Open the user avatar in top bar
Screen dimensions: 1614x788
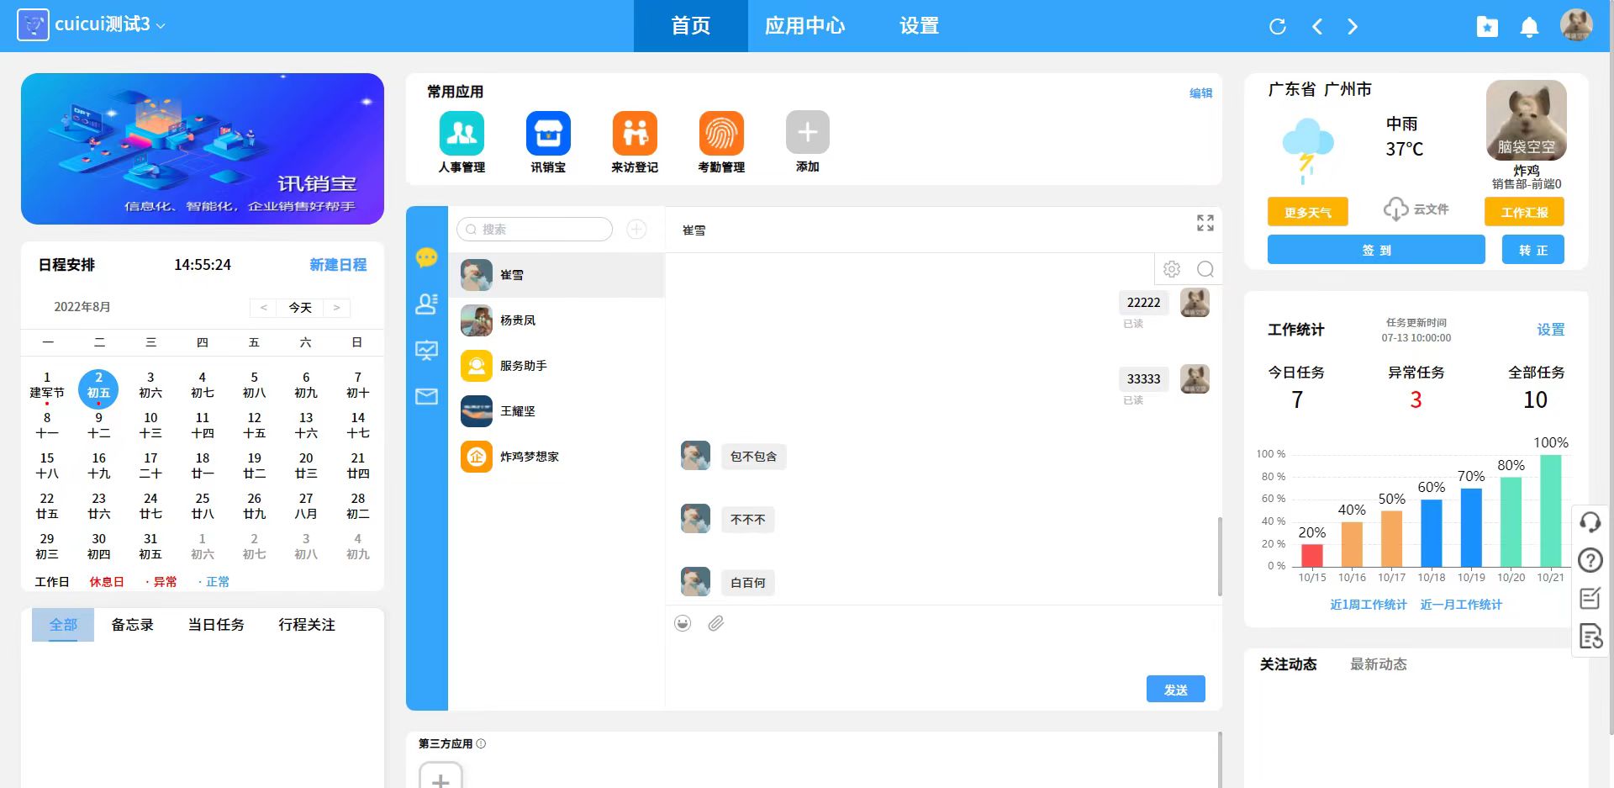pyautogui.click(x=1576, y=25)
